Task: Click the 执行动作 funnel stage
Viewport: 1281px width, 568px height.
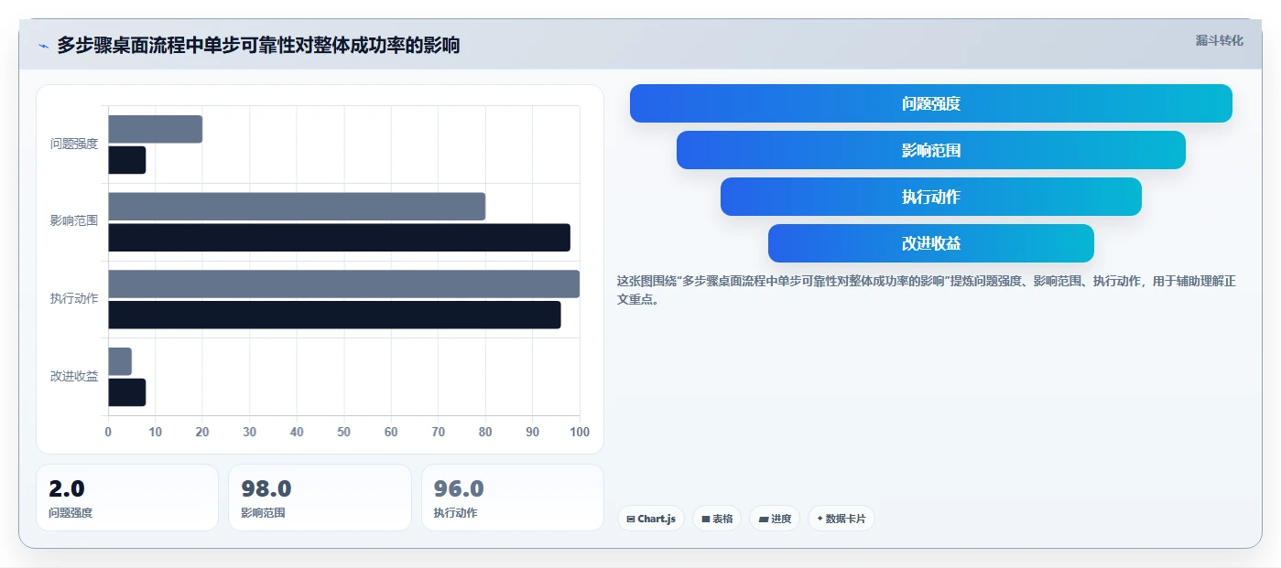Action: click(931, 197)
